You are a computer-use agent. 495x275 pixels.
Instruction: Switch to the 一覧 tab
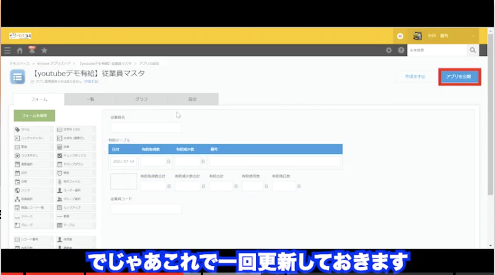[90, 99]
